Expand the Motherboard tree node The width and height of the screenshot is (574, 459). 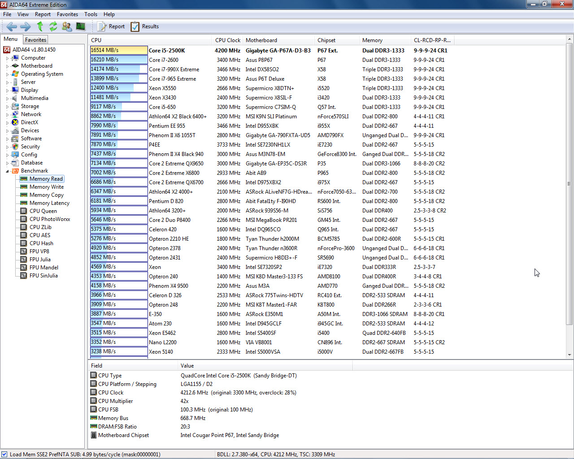coord(7,66)
